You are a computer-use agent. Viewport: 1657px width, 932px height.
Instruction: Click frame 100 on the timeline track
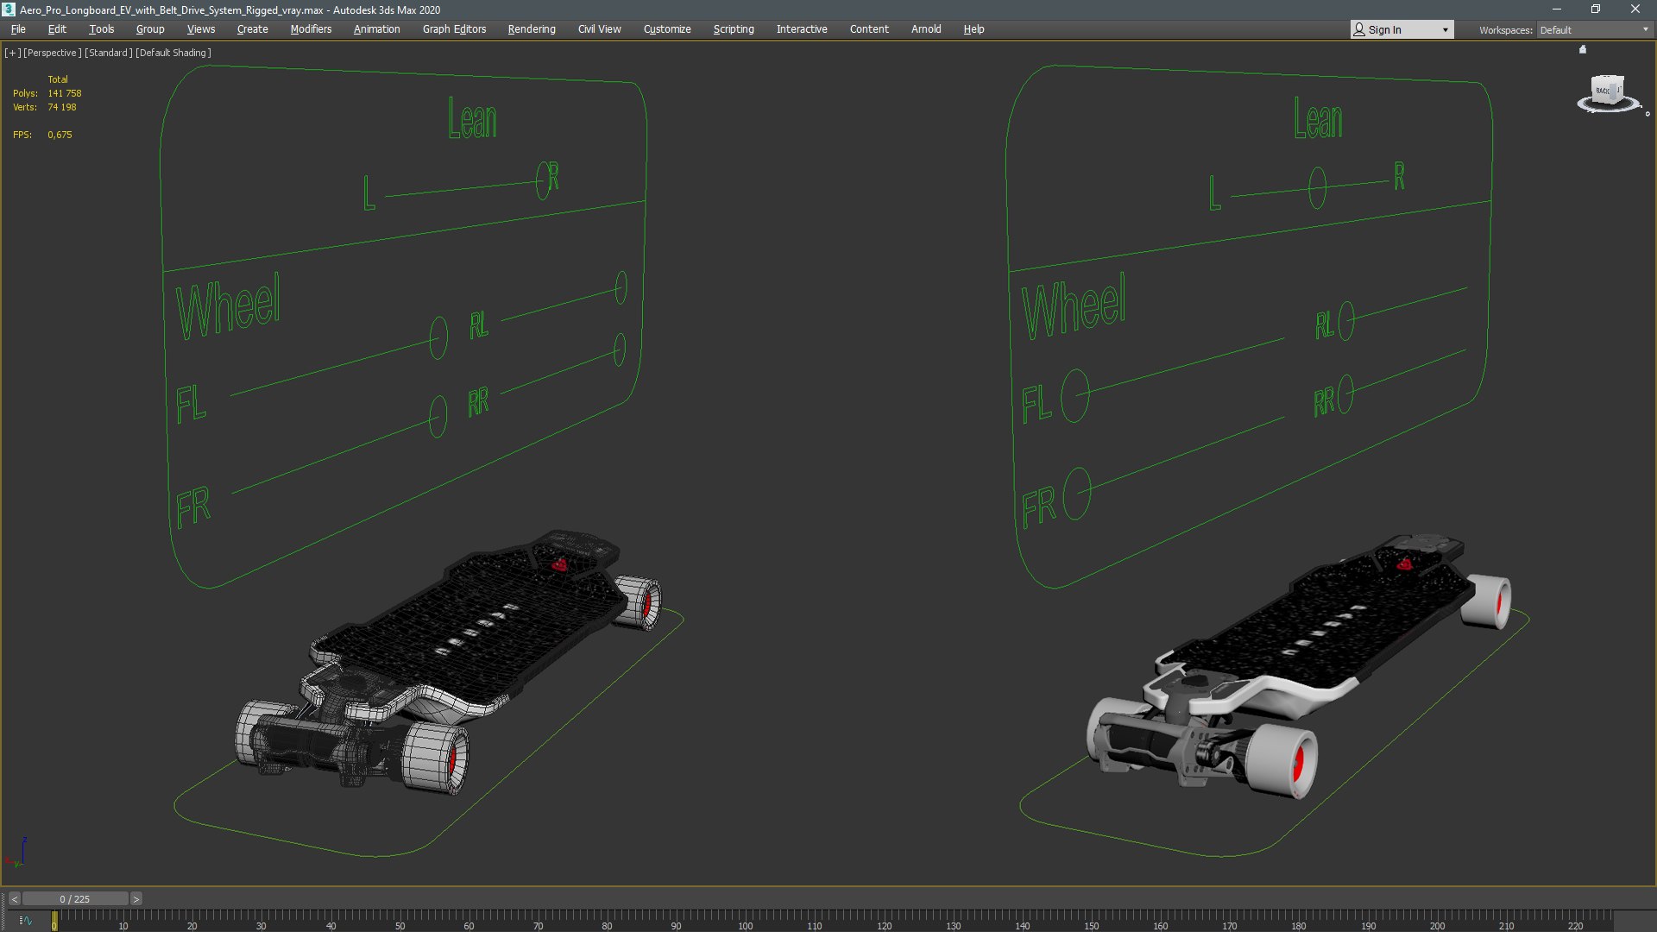click(x=745, y=918)
